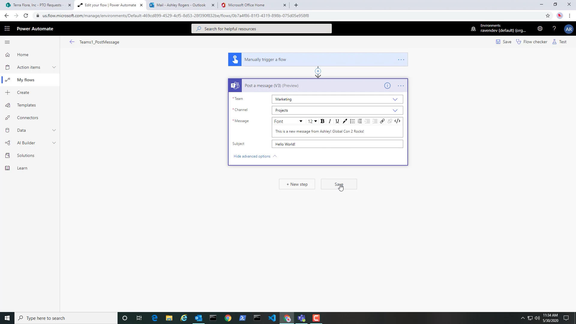Open a new browser tab
The image size is (576, 324).
pyautogui.click(x=296, y=5)
